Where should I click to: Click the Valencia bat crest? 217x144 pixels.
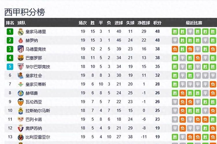(x=21, y=102)
